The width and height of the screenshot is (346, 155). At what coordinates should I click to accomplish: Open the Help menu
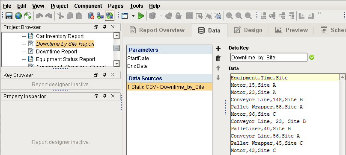click(x=155, y=6)
